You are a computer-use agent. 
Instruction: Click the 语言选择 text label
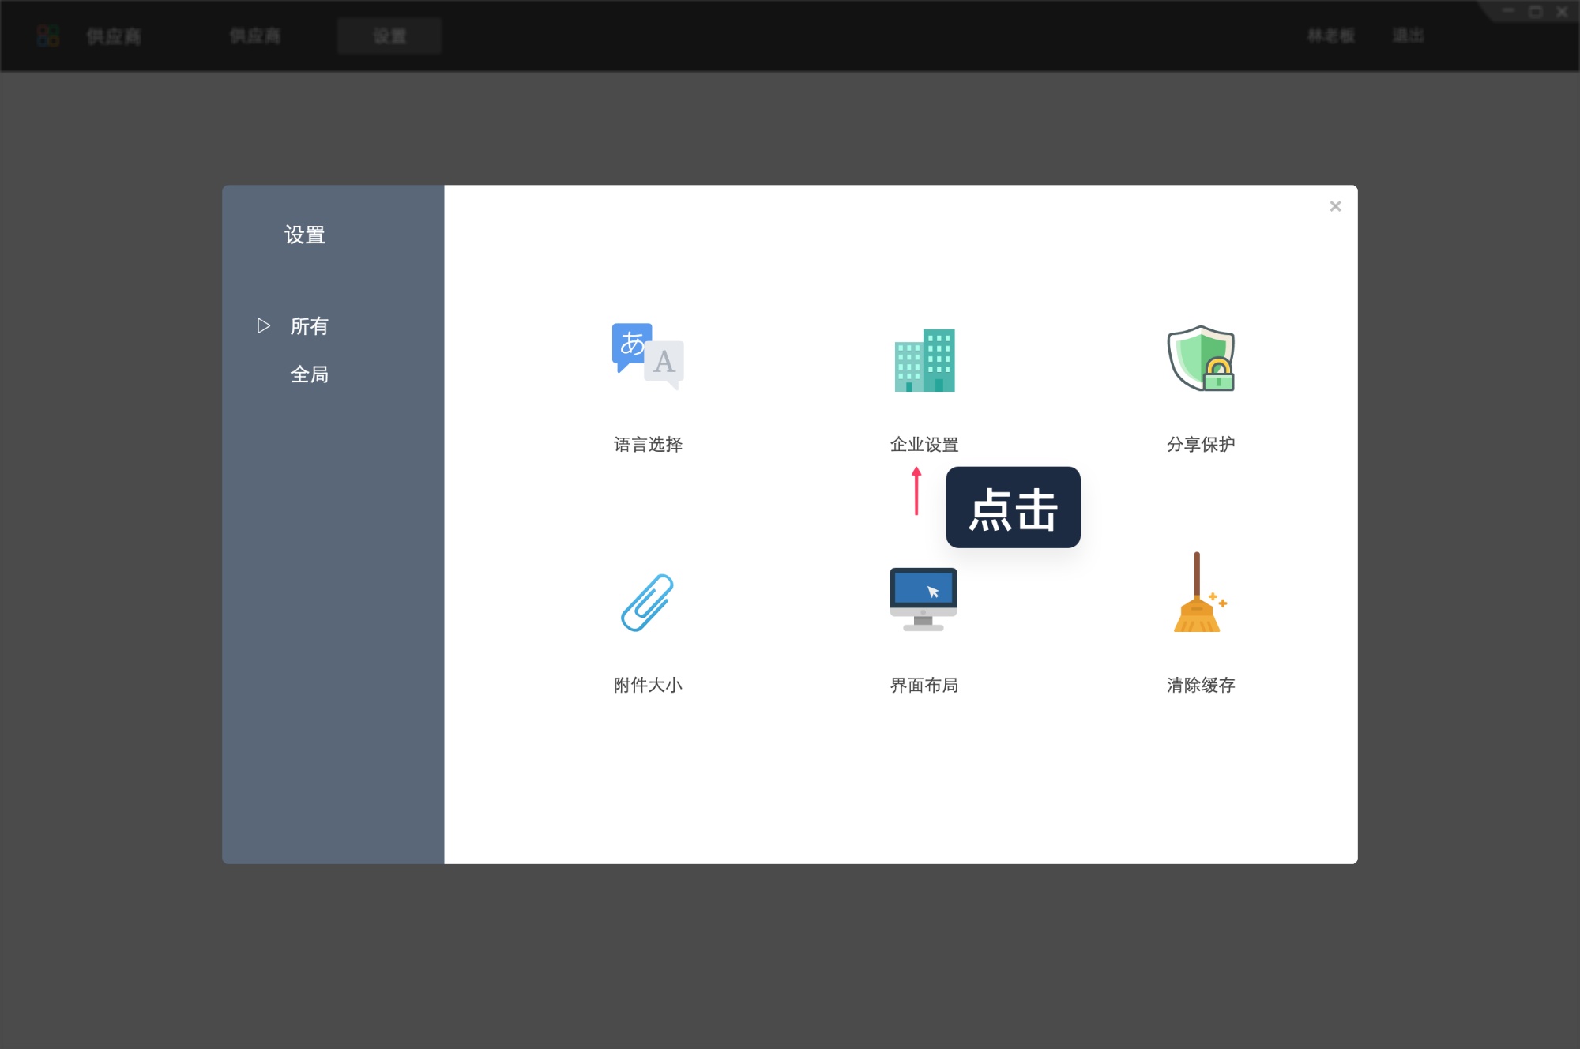647,445
